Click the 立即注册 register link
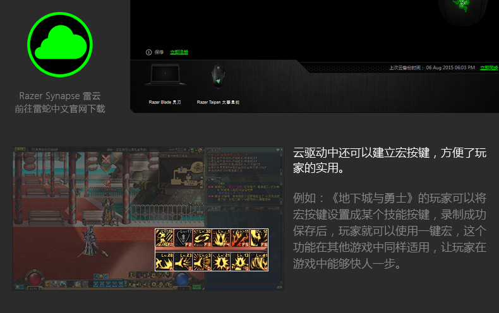 [179, 52]
